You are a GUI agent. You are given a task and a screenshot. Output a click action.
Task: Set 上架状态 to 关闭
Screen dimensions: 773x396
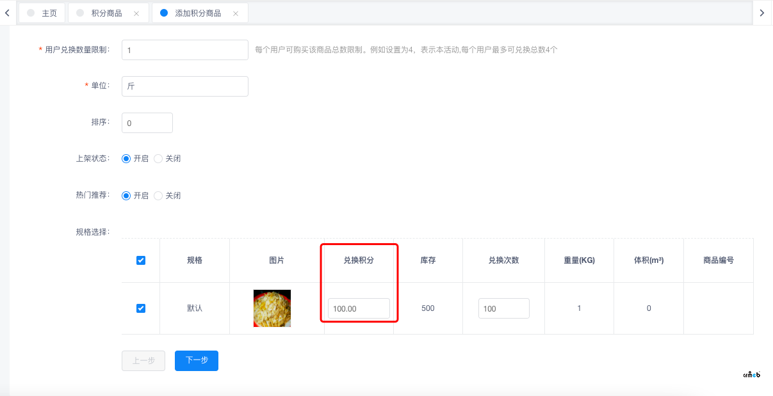point(159,159)
